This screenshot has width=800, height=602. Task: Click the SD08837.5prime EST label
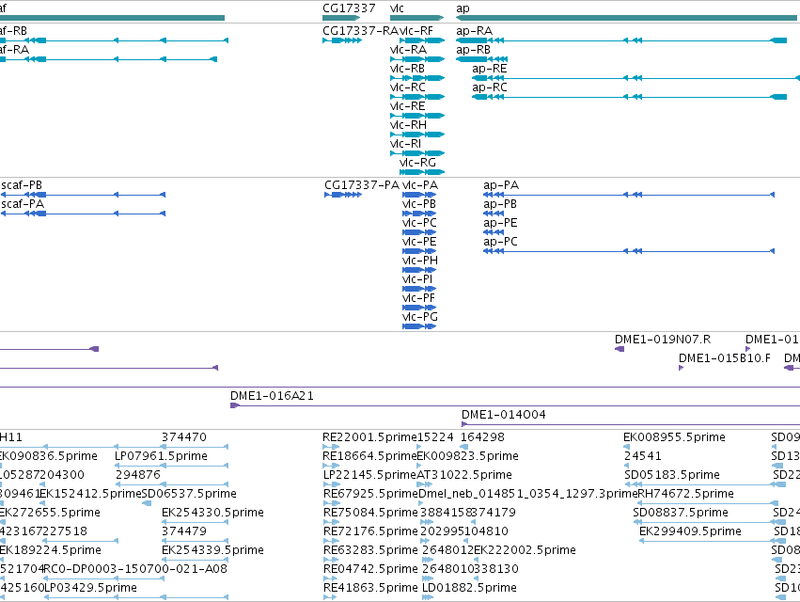pyautogui.click(x=681, y=513)
